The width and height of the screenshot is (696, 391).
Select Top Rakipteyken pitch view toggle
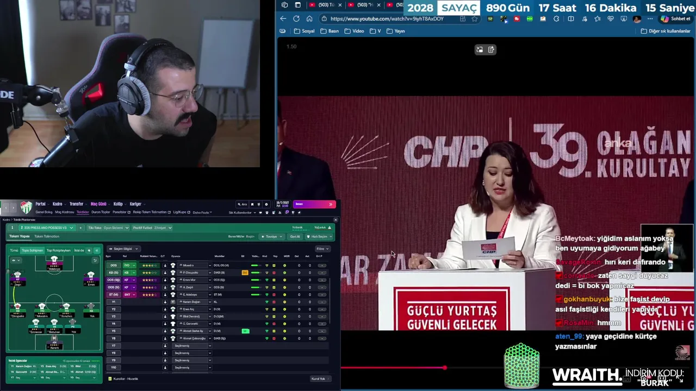point(58,250)
